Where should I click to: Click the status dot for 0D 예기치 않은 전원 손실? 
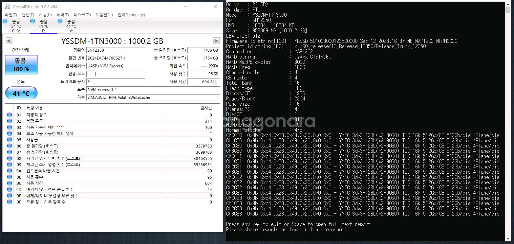(x=10, y=189)
